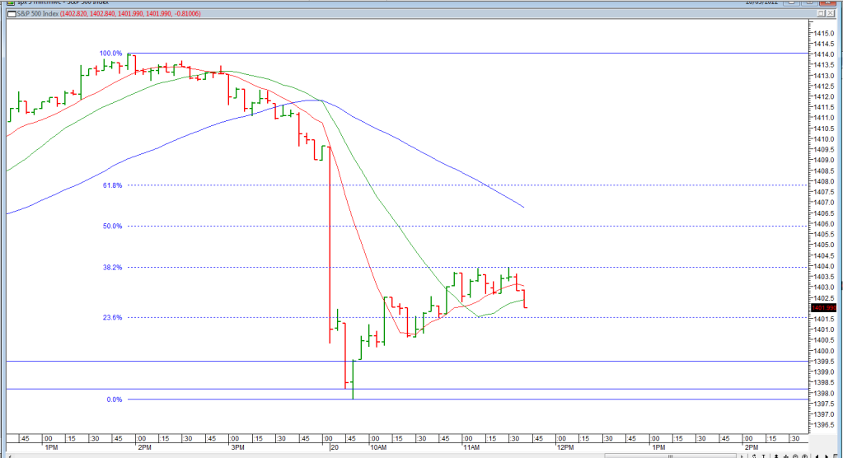The height and width of the screenshot is (458, 843).
Task: Click the 1396.5 price axis label
Action: coord(824,425)
